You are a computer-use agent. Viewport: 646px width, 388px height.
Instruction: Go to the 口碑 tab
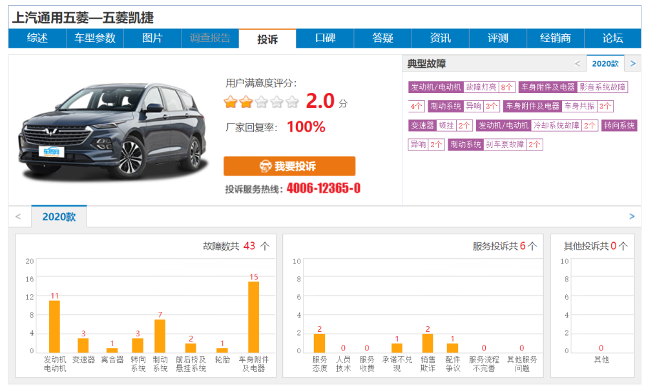[x=325, y=38]
